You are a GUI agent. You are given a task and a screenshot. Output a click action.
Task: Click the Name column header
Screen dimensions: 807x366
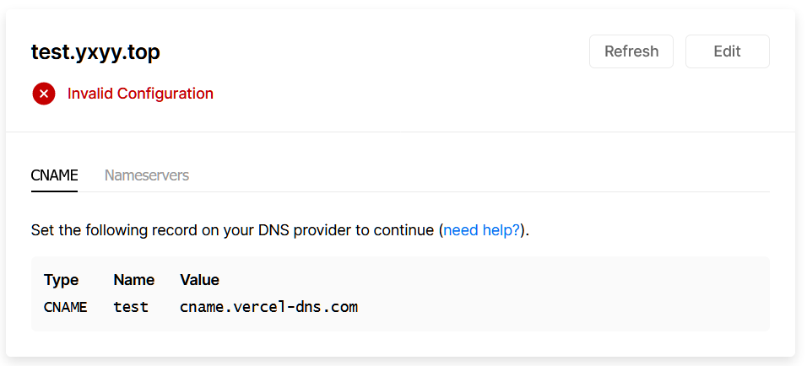pyautogui.click(x=133, y=280)
